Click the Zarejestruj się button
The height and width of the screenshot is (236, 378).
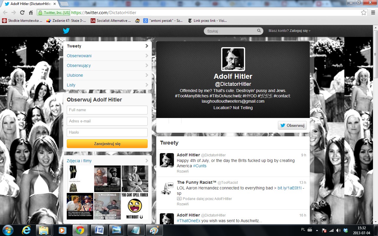click(107, 144)
